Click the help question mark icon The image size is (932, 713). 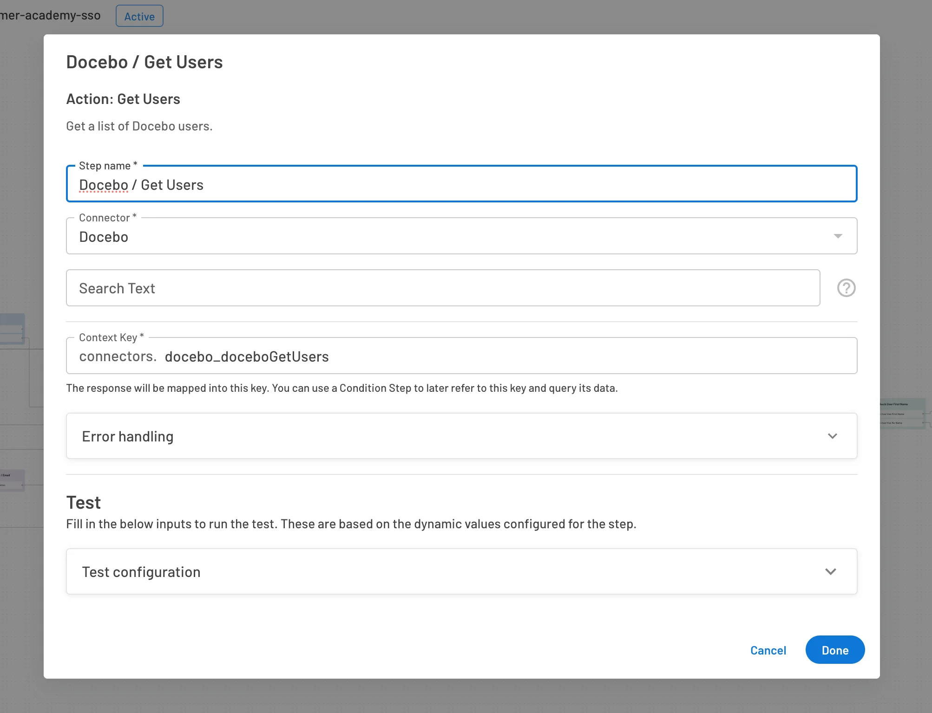tap(846, 288)
